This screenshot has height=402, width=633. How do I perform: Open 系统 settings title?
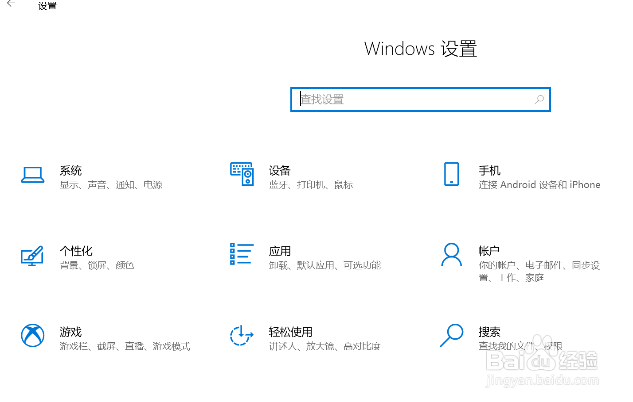[71, 171]
